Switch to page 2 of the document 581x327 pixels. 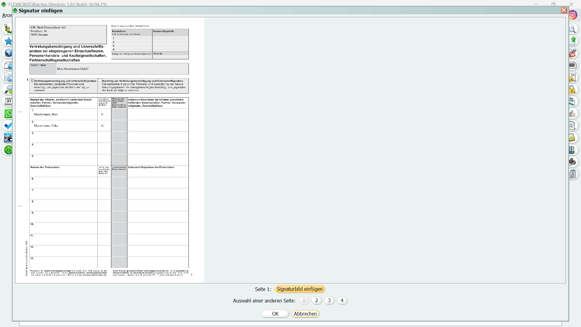(317, 300)
